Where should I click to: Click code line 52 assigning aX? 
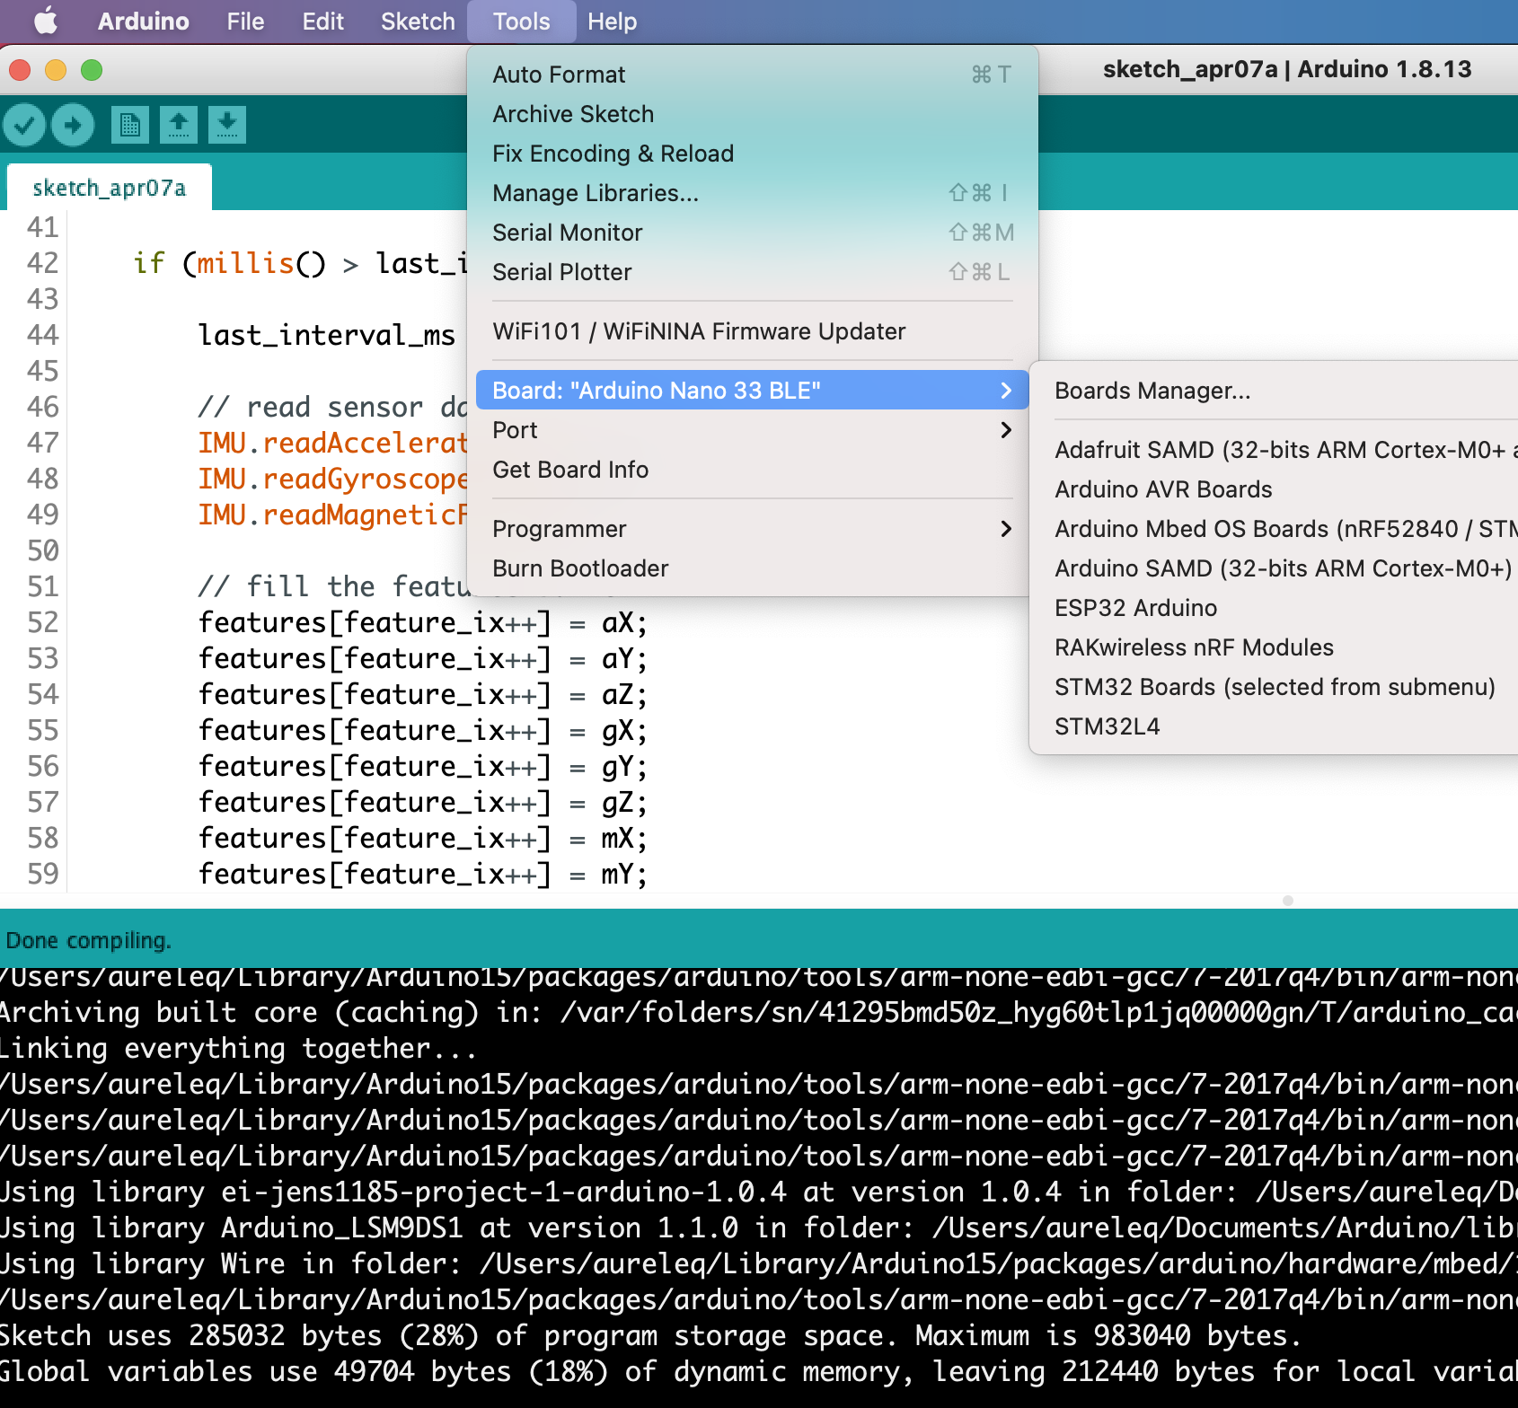coord(422,622)
